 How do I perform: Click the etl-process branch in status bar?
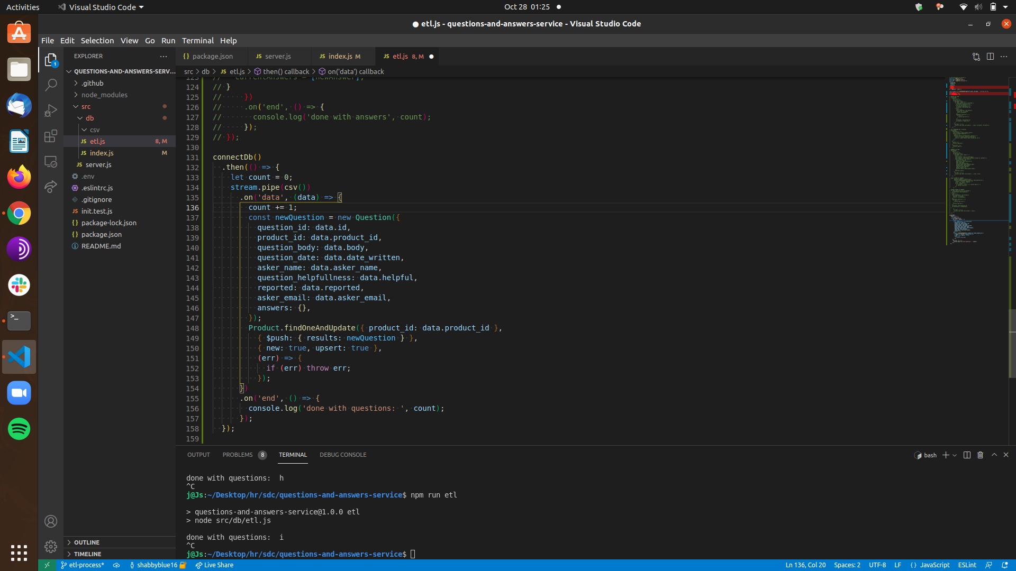(x=83, y=565)
